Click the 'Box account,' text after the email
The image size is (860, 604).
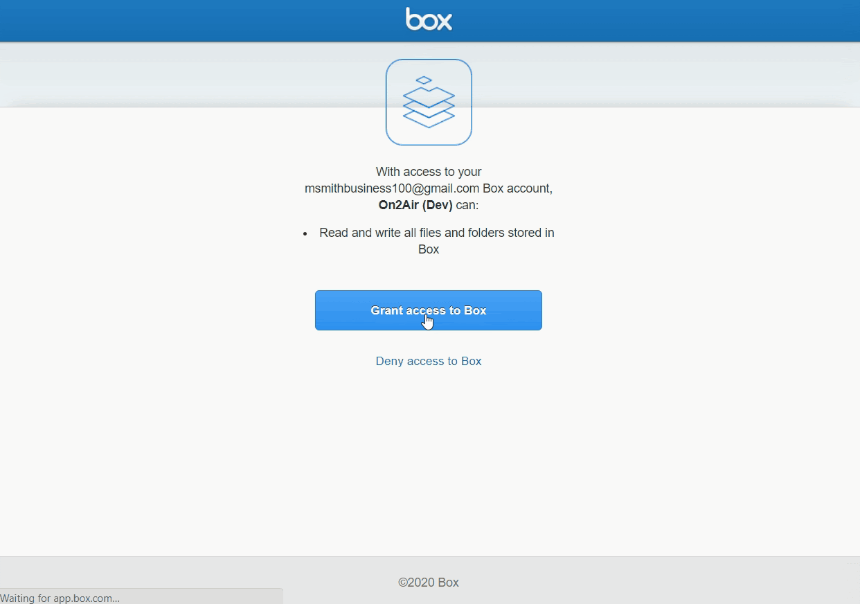tap(517, 188)
